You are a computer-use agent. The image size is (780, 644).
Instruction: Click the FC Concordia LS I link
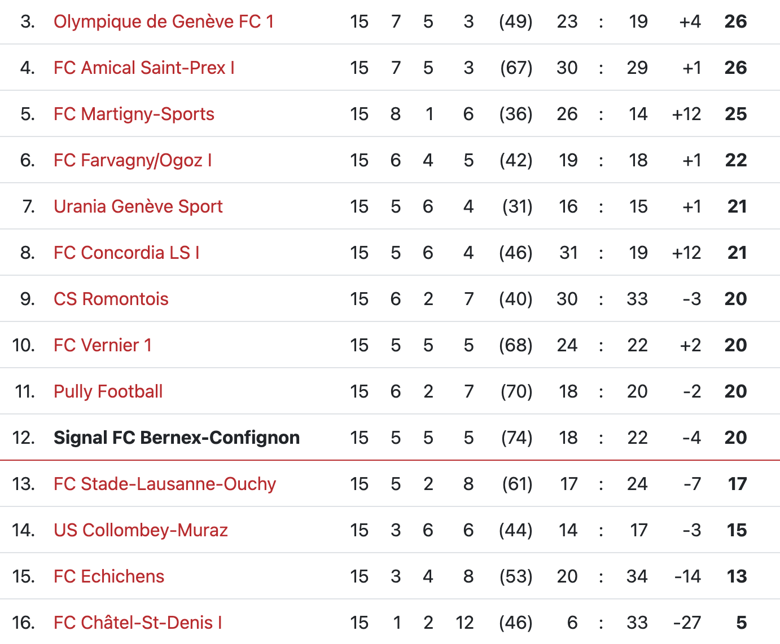coord(126,253)
